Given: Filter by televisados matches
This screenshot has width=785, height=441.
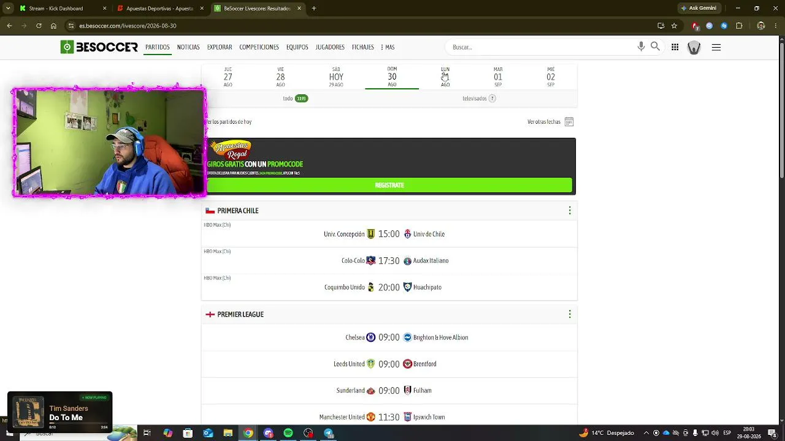Looking at the screenshot, I should point(479,99).
